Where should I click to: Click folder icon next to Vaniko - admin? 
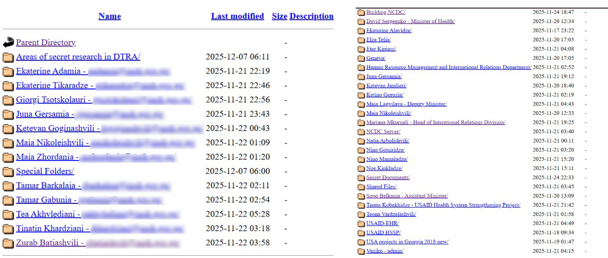click(361, 251)
